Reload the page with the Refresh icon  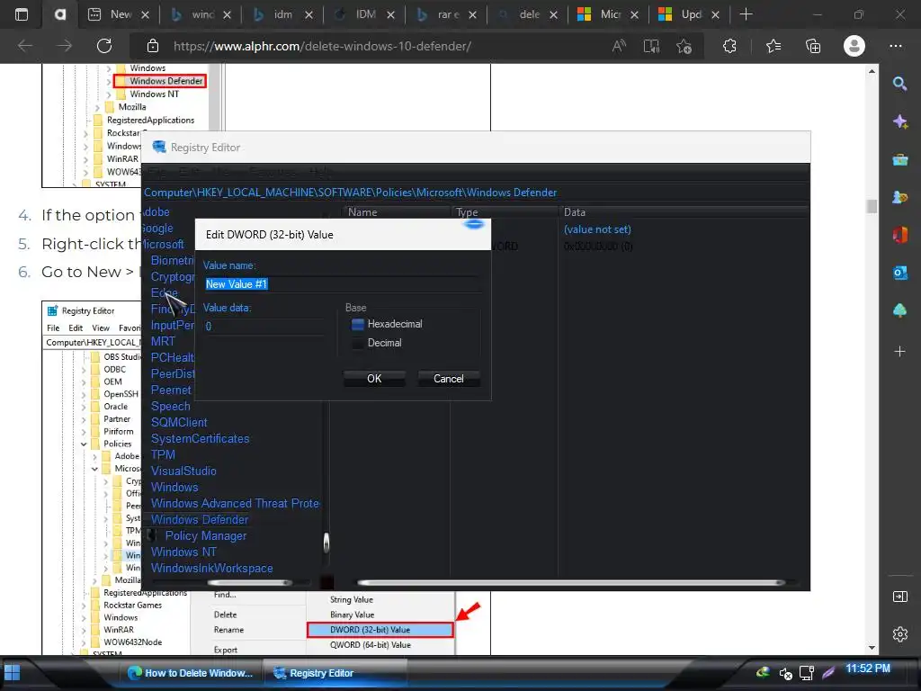click(x=104, y=46)
